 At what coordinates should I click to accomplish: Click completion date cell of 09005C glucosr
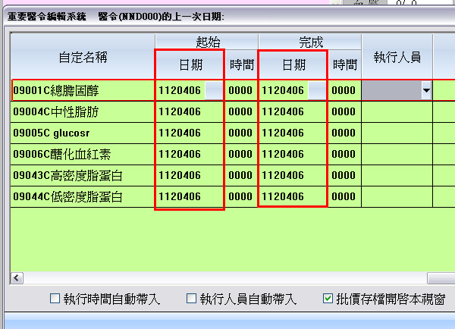pos(293,133)
